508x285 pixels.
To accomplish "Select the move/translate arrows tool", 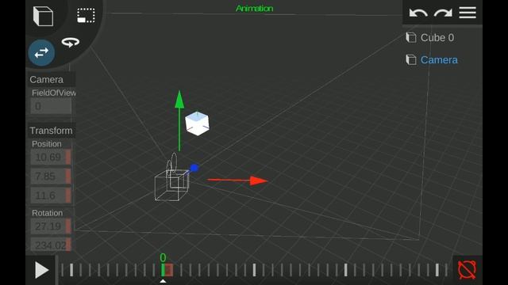I will click(x=41, y=53).
